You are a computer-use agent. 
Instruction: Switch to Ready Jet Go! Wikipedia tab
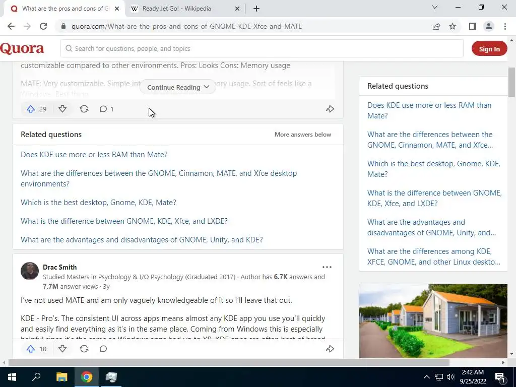pos(185,9)
